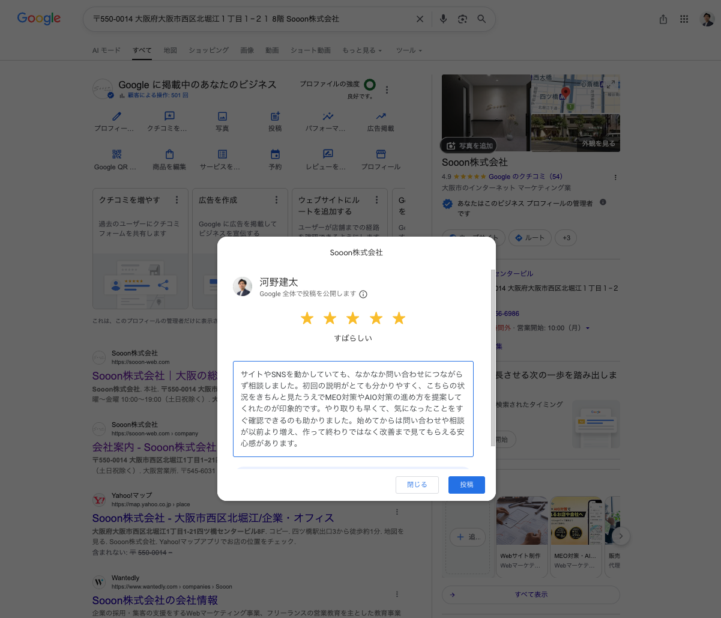Open the Google のクチコミ（54）link
This screenshot has width=721, height=618.
[525, 177]
